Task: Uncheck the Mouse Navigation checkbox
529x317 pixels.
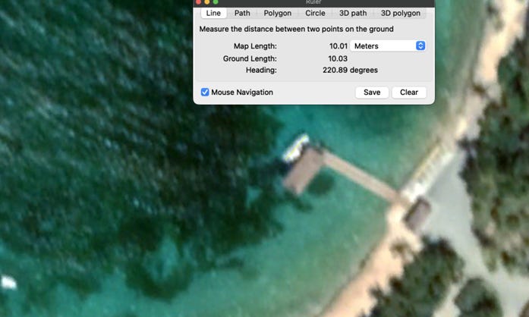Action: [205, 92]
